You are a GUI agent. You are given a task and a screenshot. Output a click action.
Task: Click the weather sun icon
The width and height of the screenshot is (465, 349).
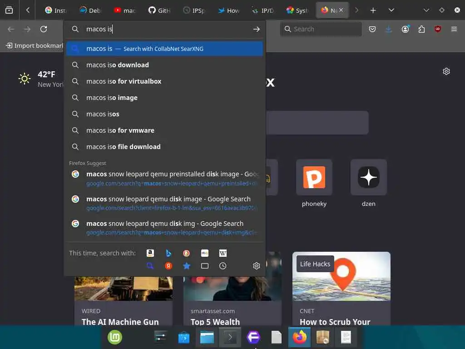click(x=25, y=79)
